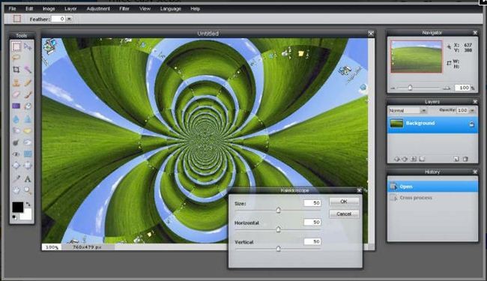Image resolution: width=487 pixels, height=281 pixels.
Task: Select the Lasso tool
Action: (x=16, y=58)
